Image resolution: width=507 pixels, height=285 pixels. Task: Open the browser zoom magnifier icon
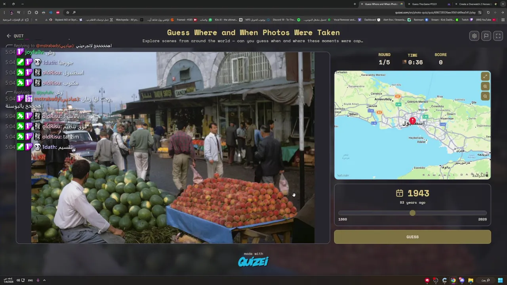(74, 13)
